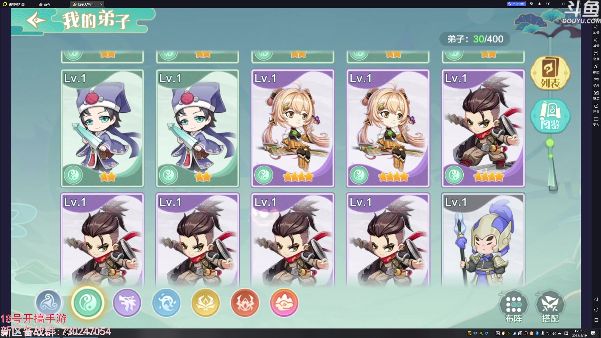Select the grey swirl all-factions filter
This screenshot has height=338, width=601.
[x=49, y=303]
